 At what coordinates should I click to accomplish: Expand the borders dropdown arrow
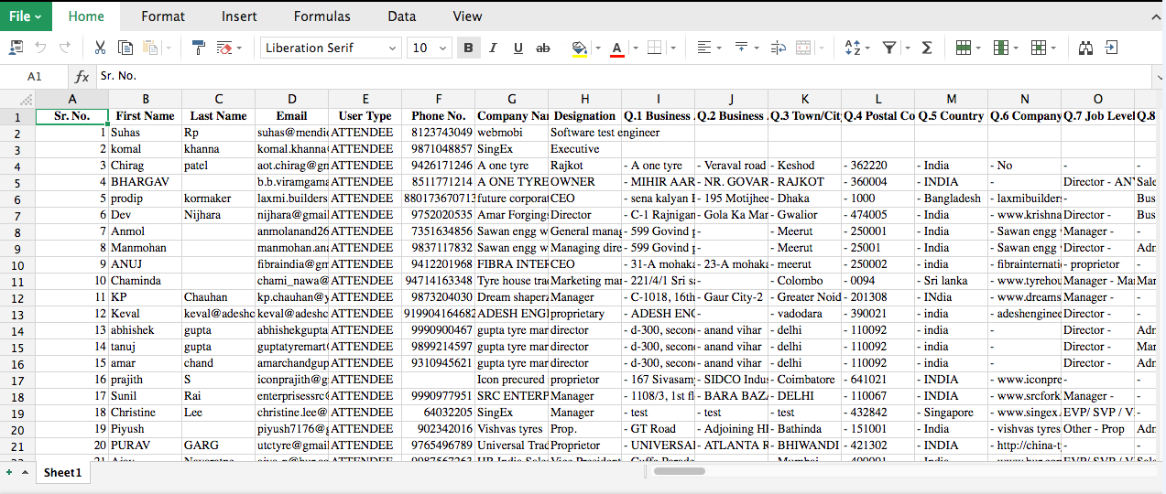pyautogui.click(x=672, y=48)
